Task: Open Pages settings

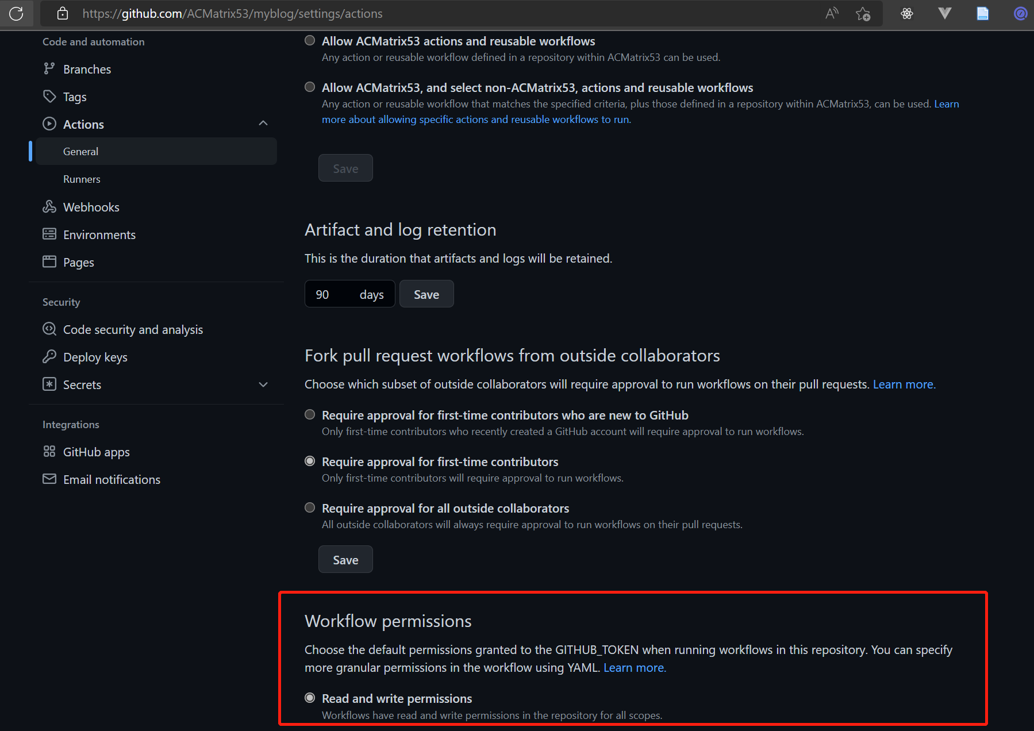Action: pos(79,262)
